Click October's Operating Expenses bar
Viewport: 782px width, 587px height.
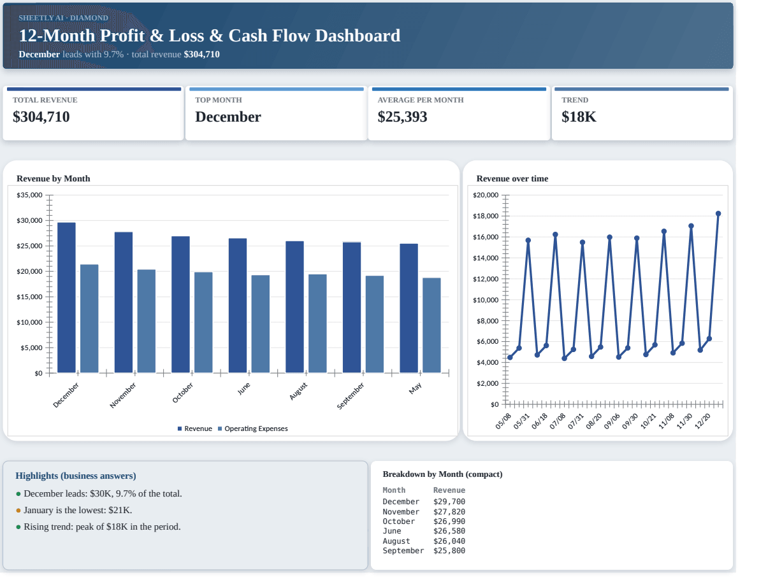pos(203,323)
